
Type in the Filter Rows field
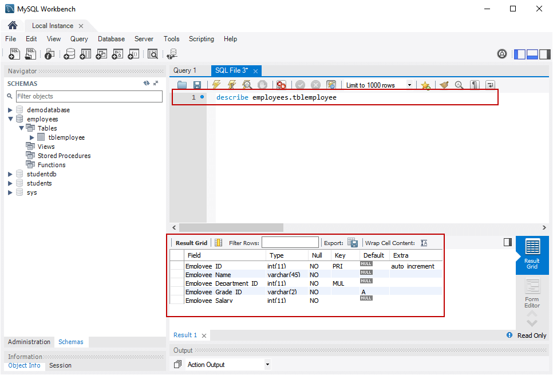pyautogui.click(x=290, y=242)
